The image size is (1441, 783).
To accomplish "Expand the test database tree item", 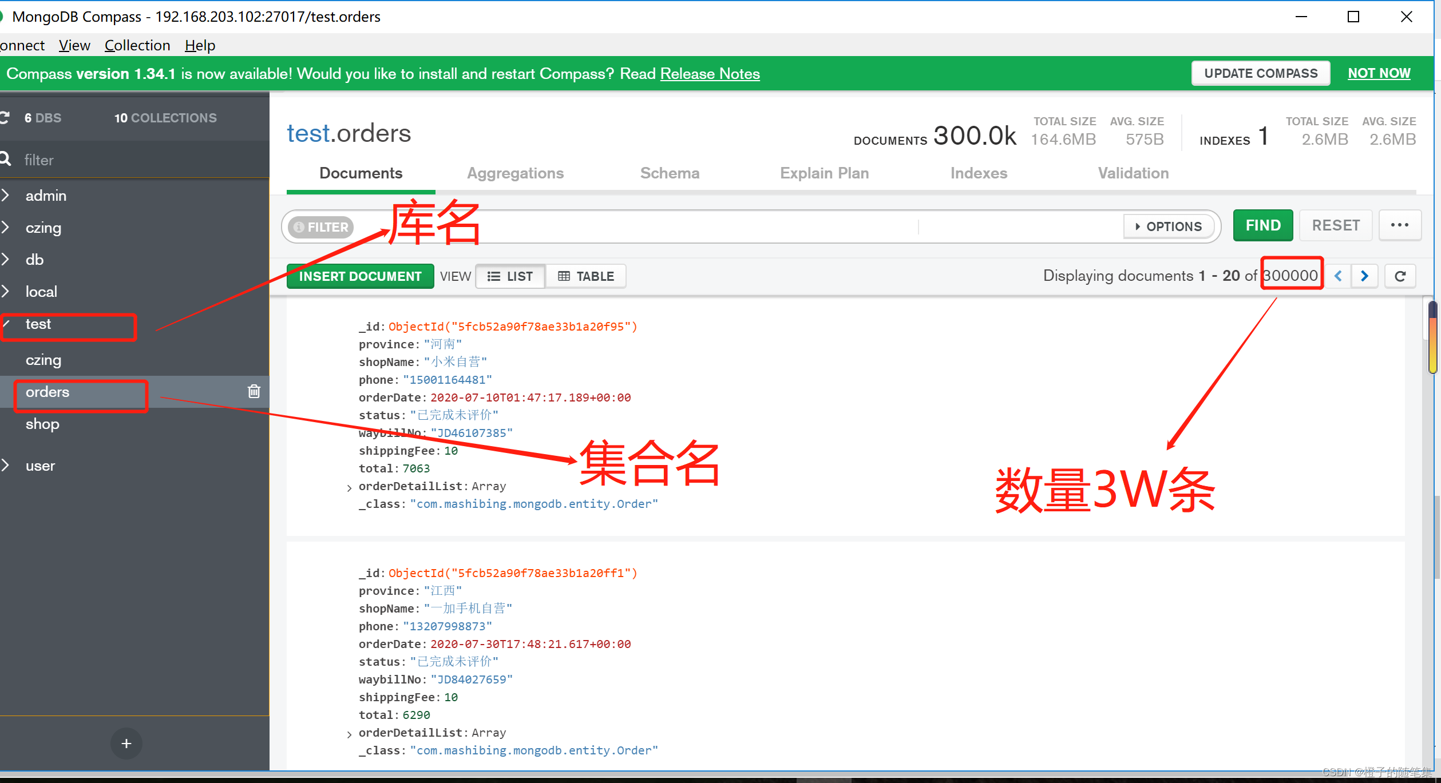I will pyautogui.click(x=9, y=323).
